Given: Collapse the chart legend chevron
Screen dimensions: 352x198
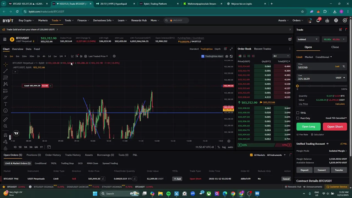Looking at the screenshot, I should click(x=15, y=72).
